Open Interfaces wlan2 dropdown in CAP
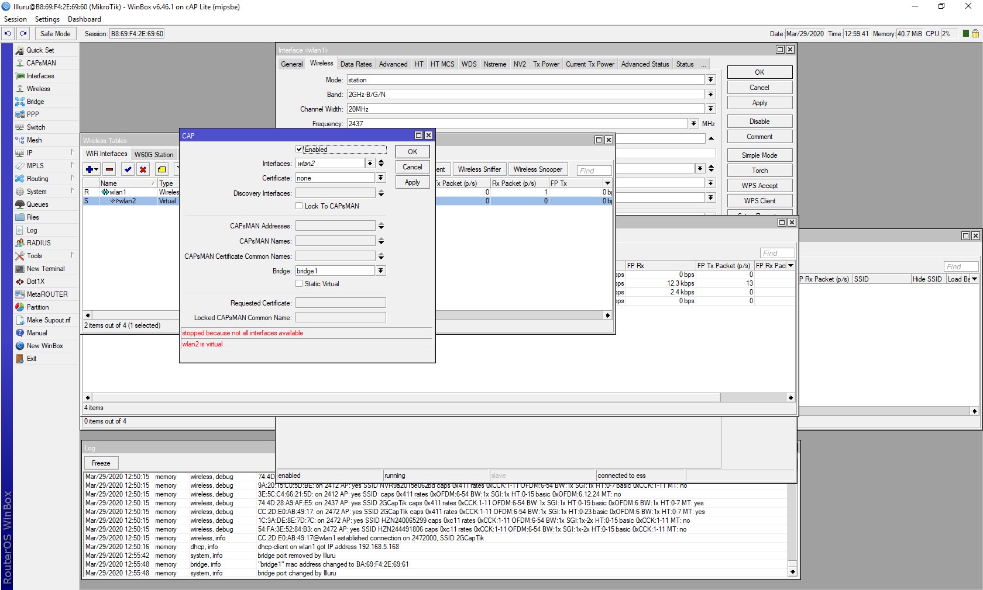Image resolution: width=983 pixels, height=590 pixels. click(x=370, y=164)
